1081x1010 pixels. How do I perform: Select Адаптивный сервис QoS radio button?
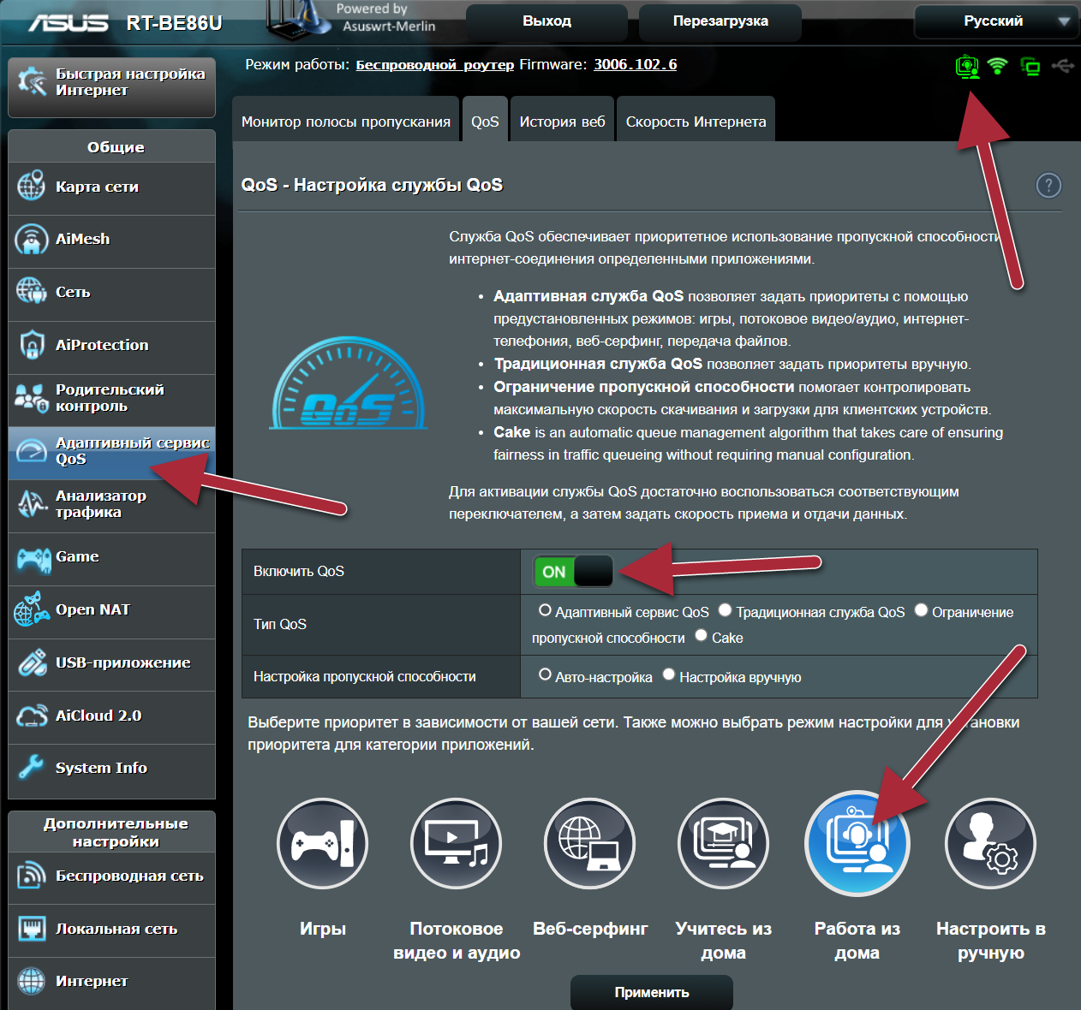pyautogui.click(x=545, y=610)
